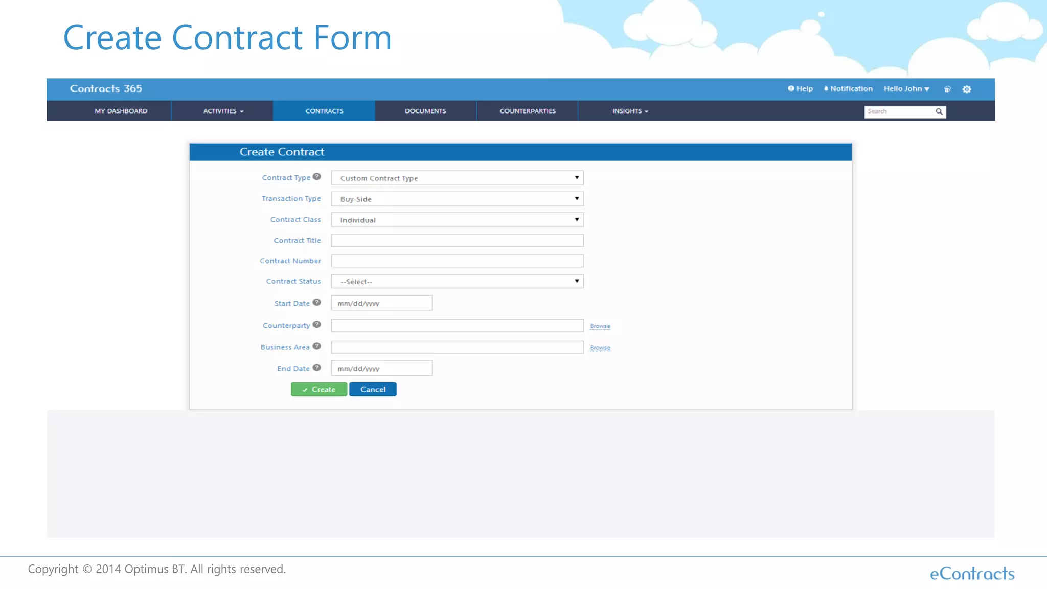Click the help icon next to End Date
Image resolution: width=1047 pixels, height=589 pixels.
point(317,368)
